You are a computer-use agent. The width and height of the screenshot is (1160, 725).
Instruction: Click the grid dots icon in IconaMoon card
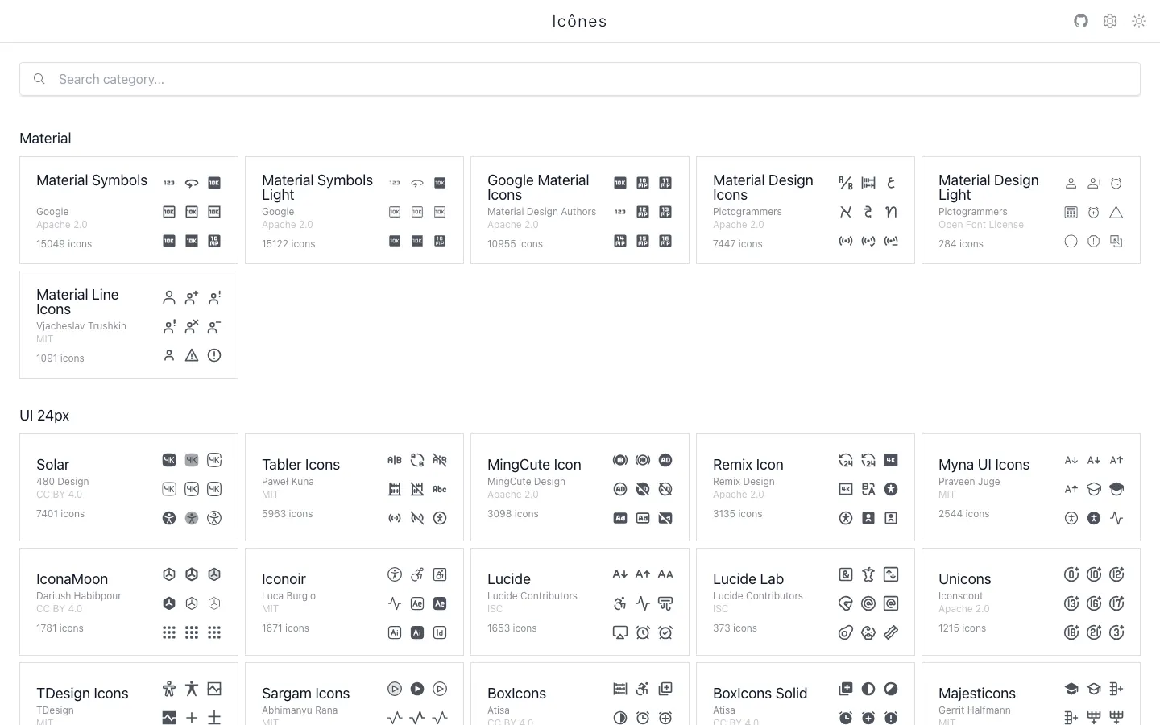pos(169,632)
